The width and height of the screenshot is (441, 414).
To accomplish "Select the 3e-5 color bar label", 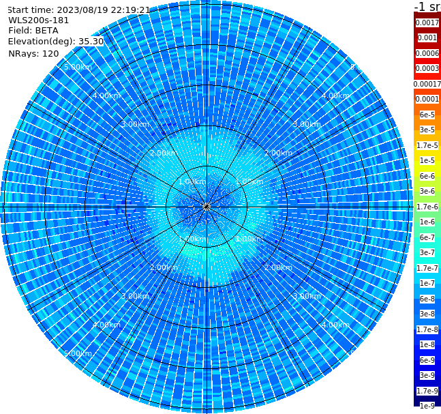I will tap(427, 130).
